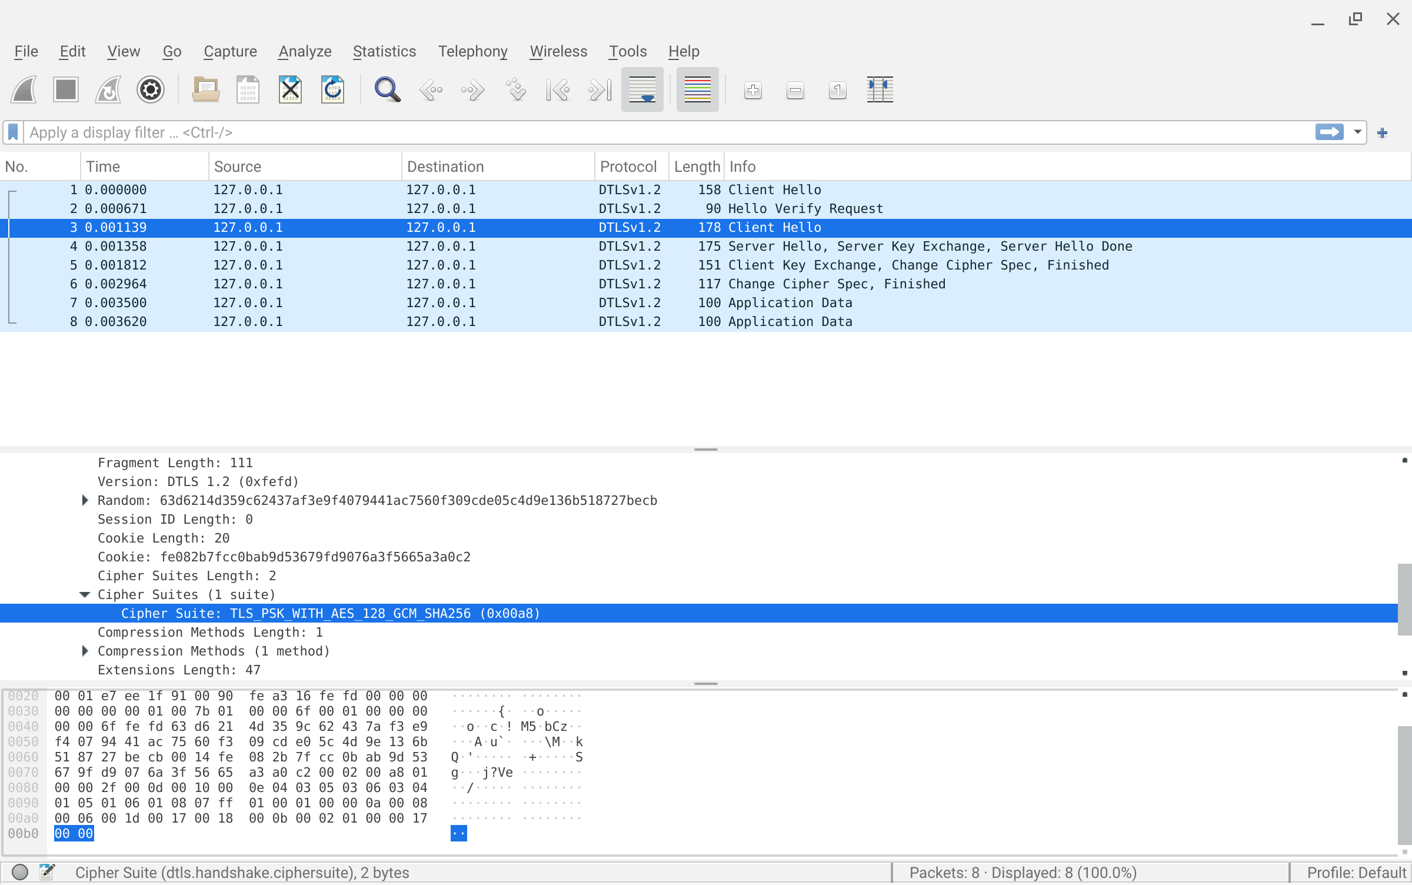Open capture options gear icon

151,90
